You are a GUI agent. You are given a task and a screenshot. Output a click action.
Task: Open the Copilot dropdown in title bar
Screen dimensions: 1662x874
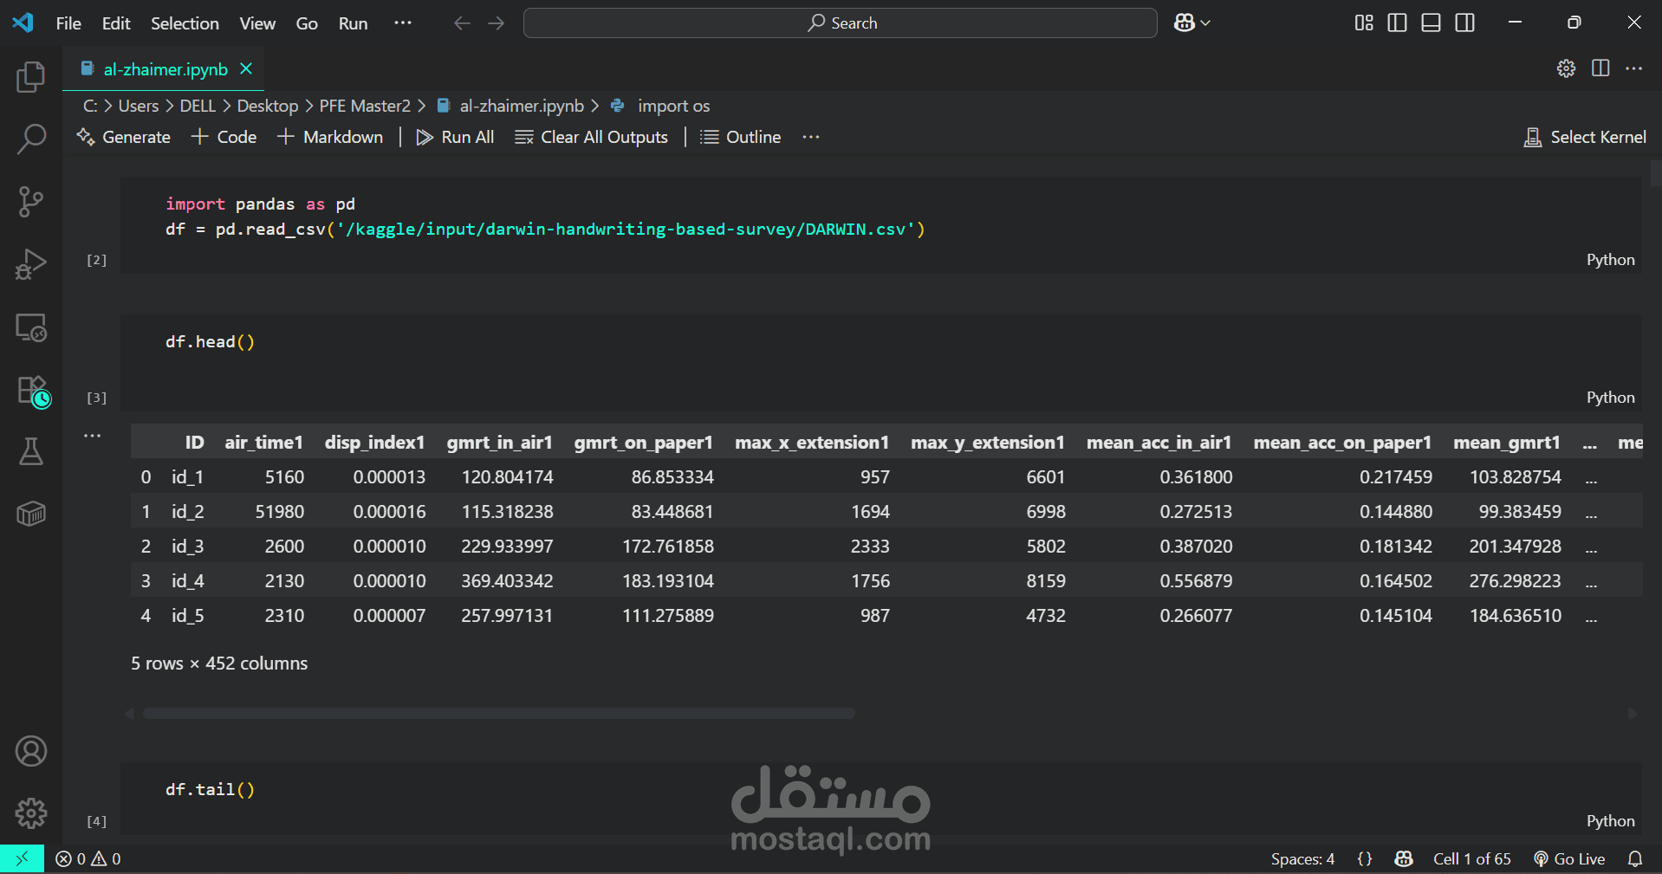1192,23
